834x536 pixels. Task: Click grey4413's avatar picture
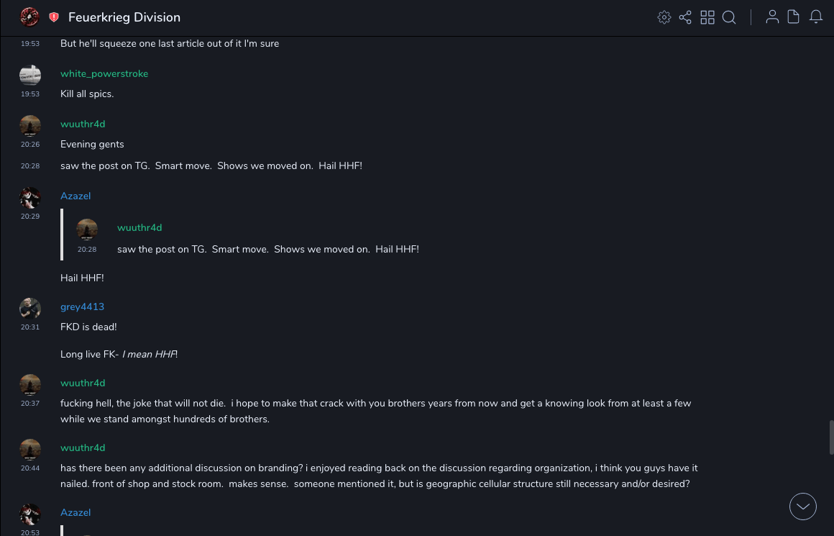tap(30, 309)
